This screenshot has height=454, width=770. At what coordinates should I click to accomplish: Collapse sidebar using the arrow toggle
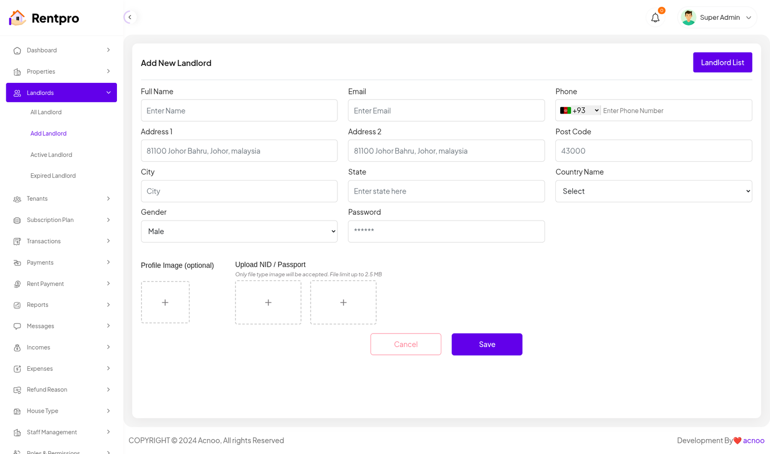click(x=129, y=17)
